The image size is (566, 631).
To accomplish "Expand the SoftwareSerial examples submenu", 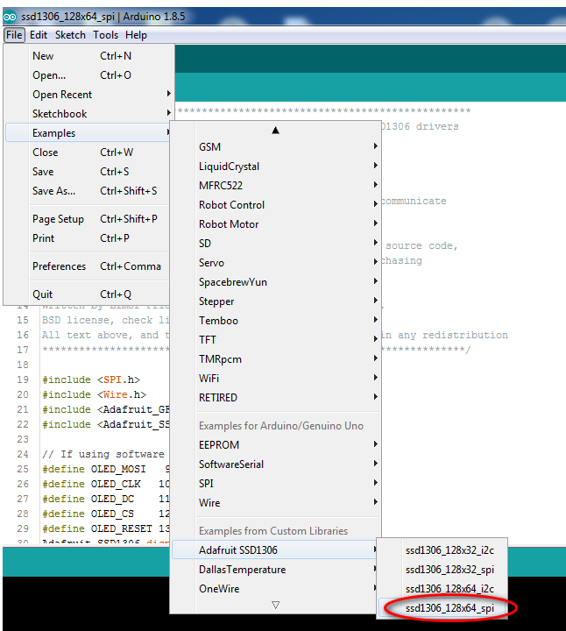I will pyautogui.click(x=276, y=464).
